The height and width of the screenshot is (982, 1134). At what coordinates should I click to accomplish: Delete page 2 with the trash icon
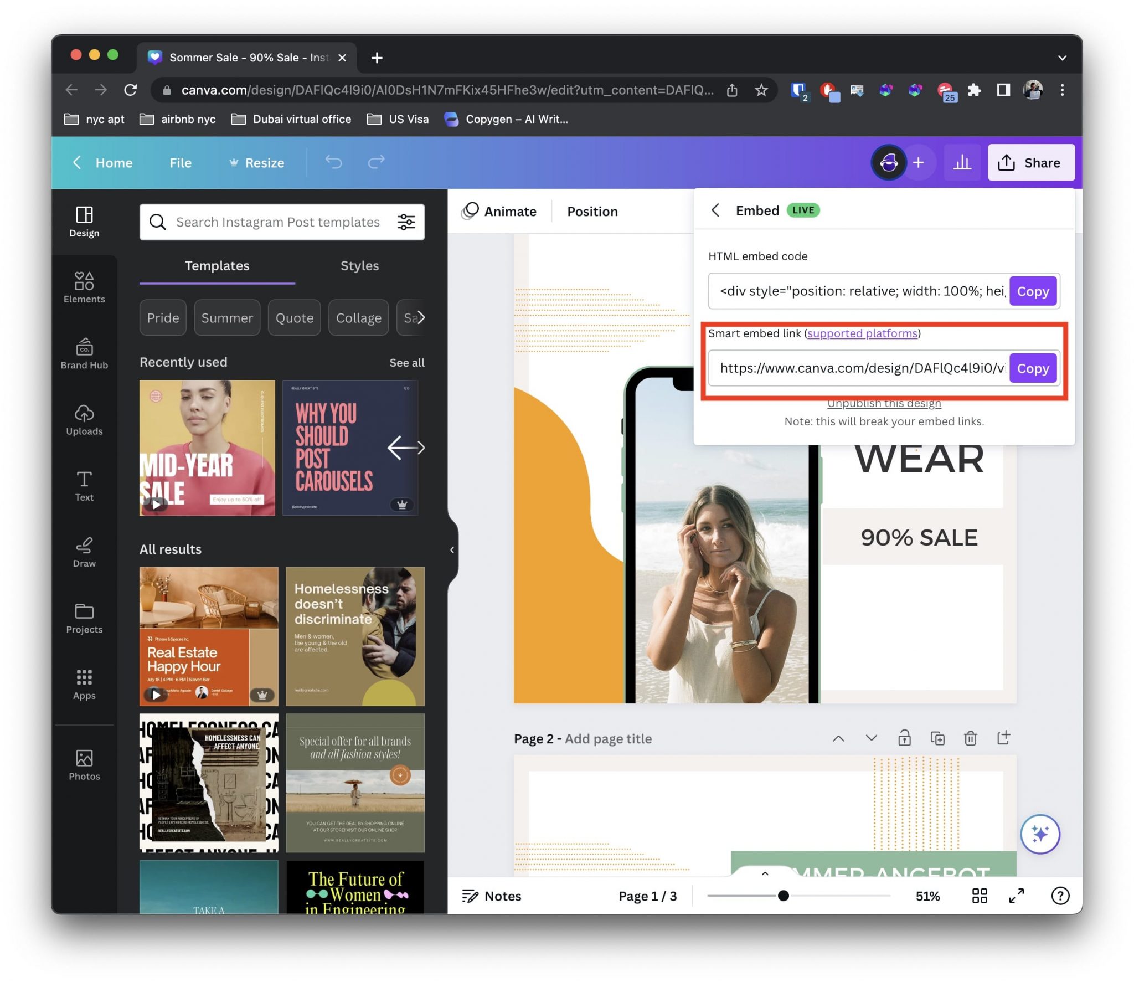point(970,738)
